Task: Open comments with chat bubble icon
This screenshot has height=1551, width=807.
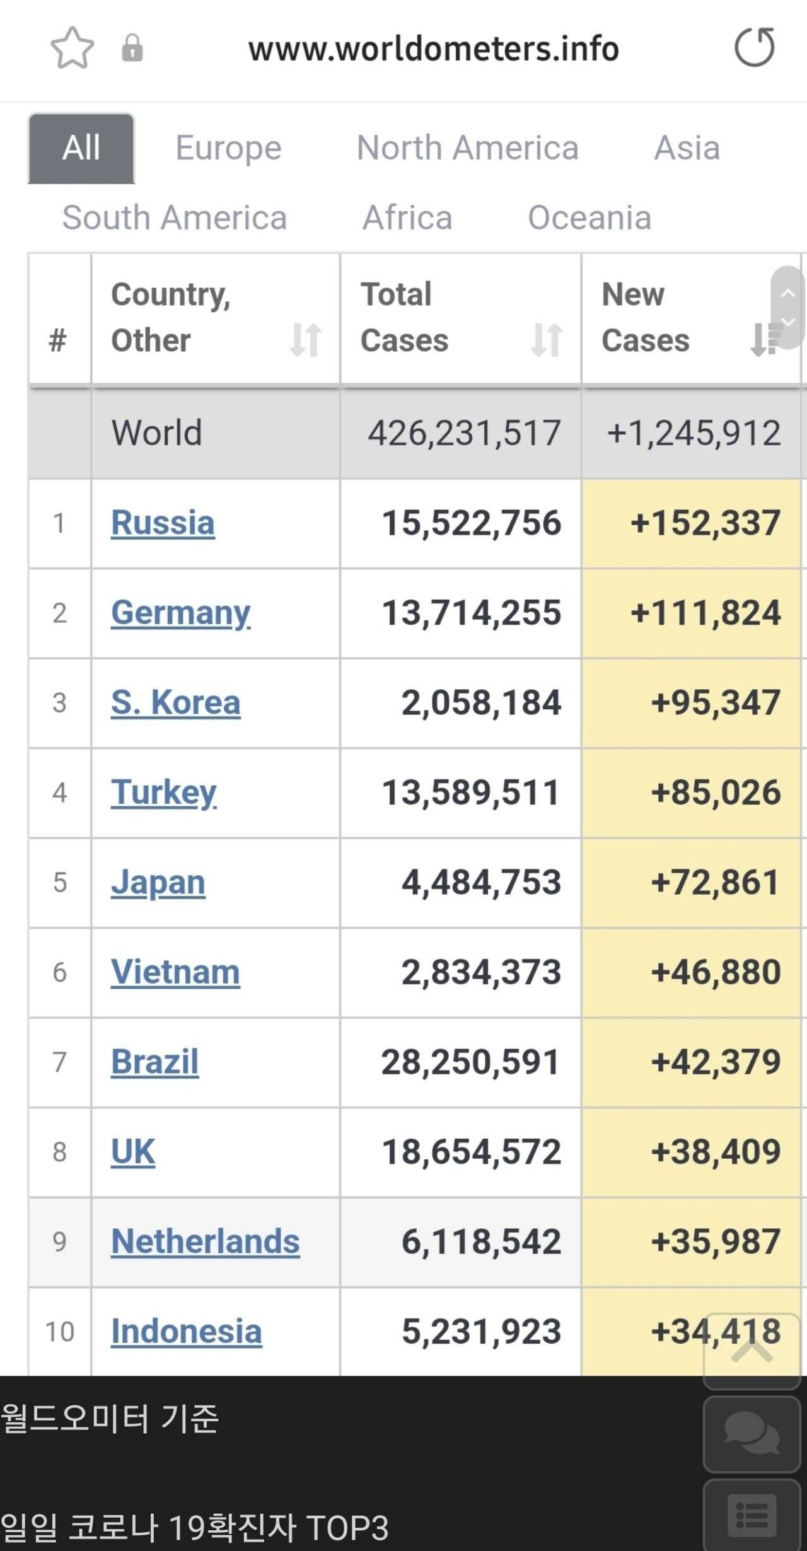Action: click(x=751, y=1433)
